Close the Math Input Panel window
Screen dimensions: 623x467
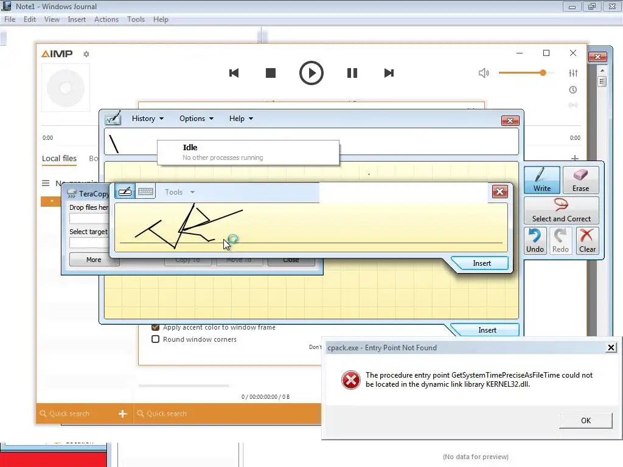click(x=510, y=120)
